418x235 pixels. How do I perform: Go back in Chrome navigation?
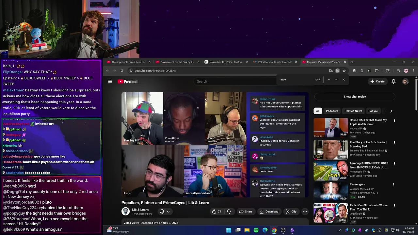[x=107, y=71]
